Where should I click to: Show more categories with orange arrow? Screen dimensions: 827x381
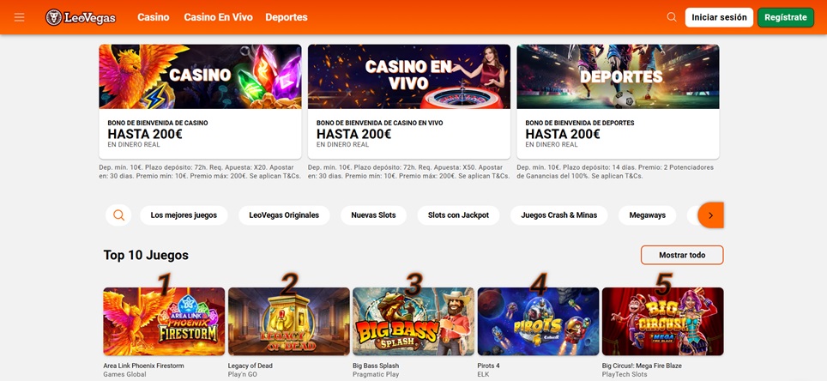[x=710, y=215]
